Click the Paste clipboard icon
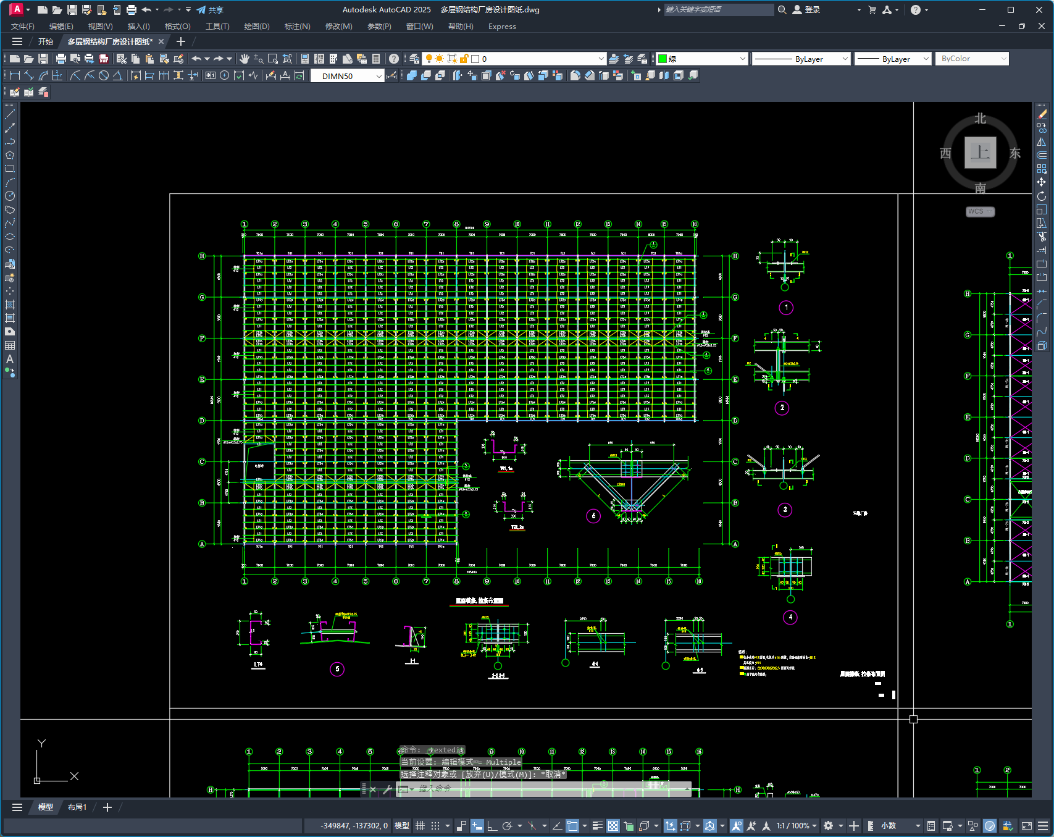 click(x=149, y=59)
